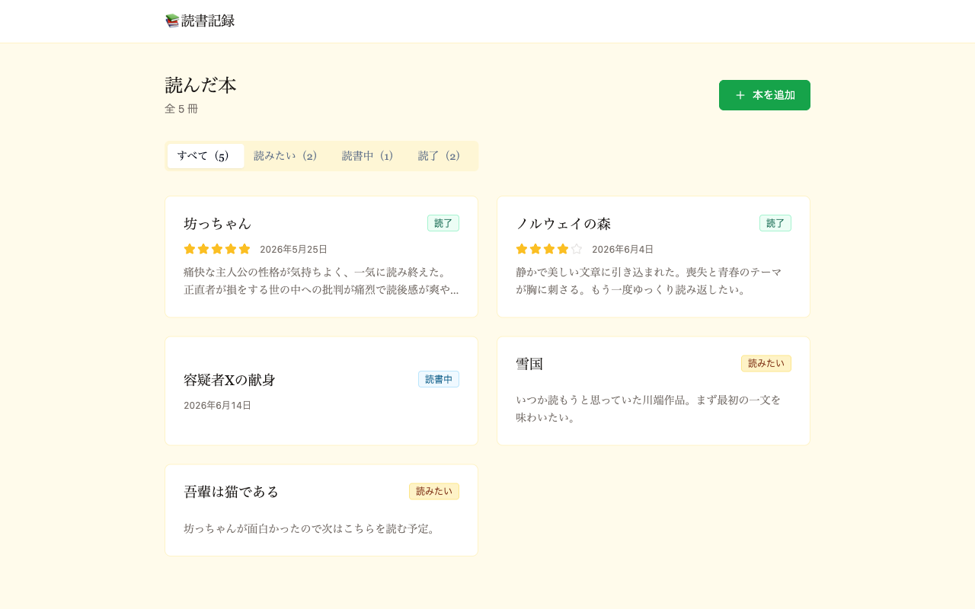This screenshot has width=975, height=609.
Task: Click the 雪国 note text
Action: pos(648,409)
